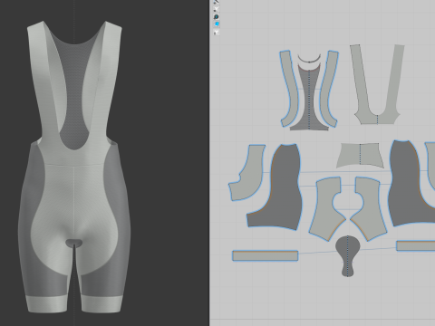Select the left horizontal leg band rectangle
Viewport: 435px width, 326px height.
pyautogui.click(x=266, y=255)
